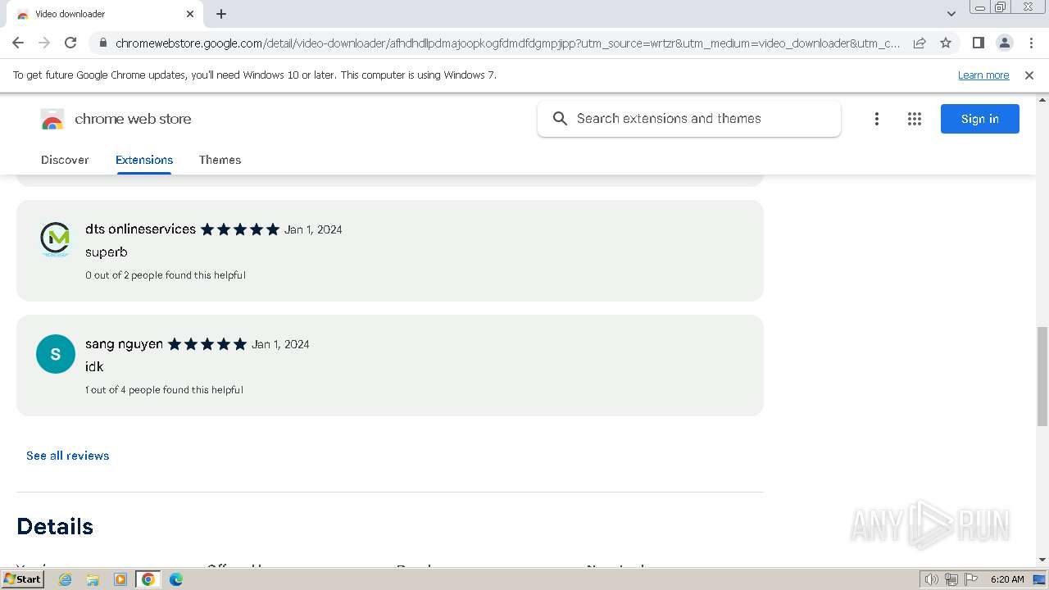This screenshot has width=1049, height=590.
Task: Click reviewer name dts onlineservices
Action: [x=141, y=229]
